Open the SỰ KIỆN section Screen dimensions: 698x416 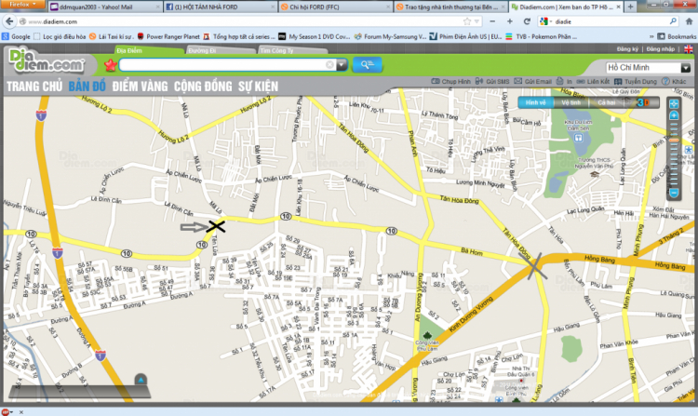[258, 87]
